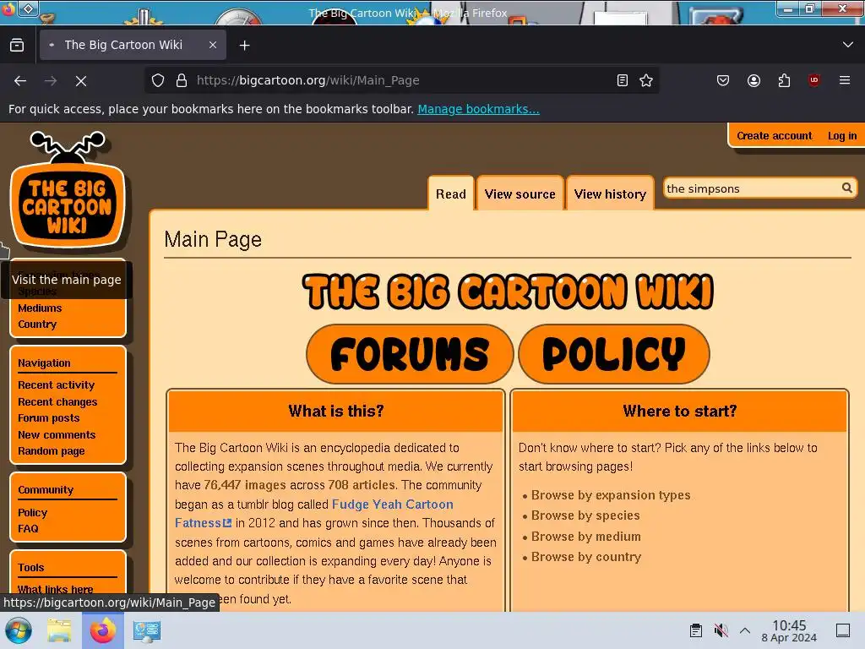Click Browse by country
Screen dimensions: 865x649
(586, 557)
